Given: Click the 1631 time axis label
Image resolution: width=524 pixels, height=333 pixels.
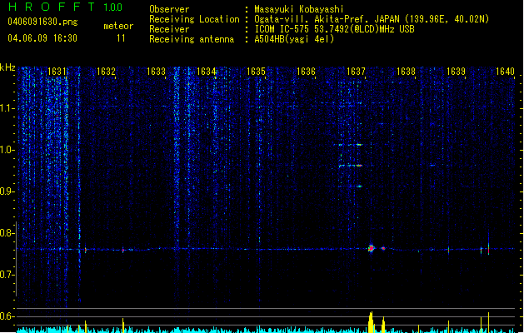Looking at the screenshot, I should pos(57,71).
